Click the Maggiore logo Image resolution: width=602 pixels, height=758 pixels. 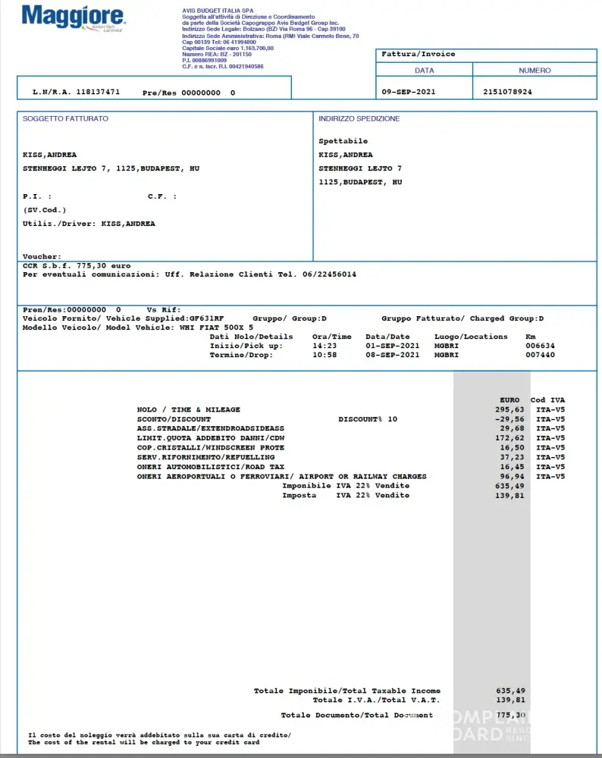(74, 17)
